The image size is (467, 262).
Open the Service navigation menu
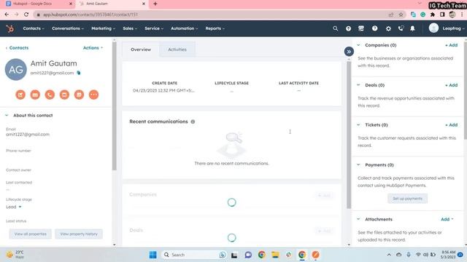pos(154,28)
